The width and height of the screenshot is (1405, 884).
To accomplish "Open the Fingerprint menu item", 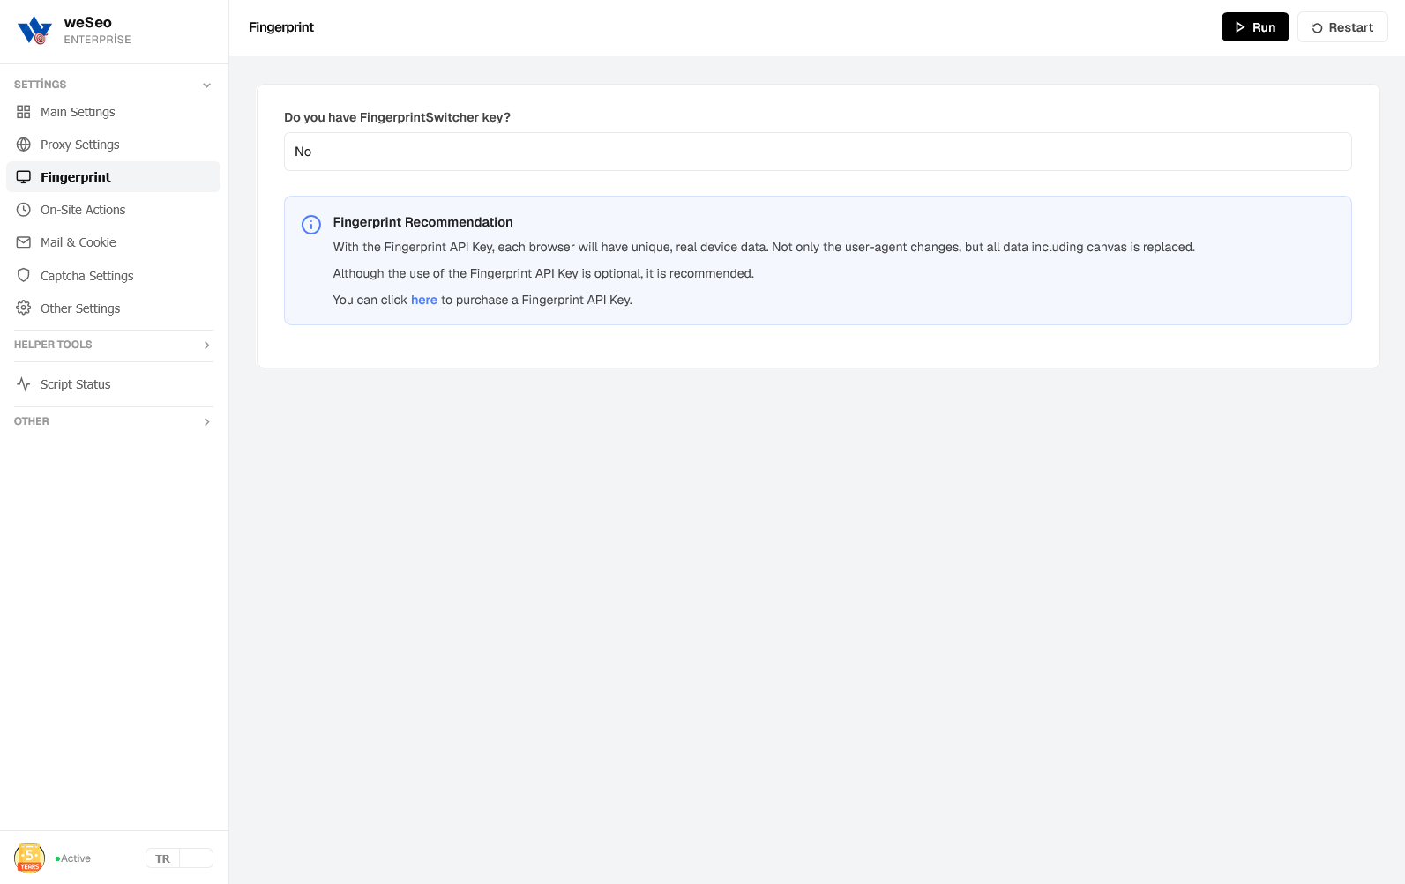I will point(114,177).
